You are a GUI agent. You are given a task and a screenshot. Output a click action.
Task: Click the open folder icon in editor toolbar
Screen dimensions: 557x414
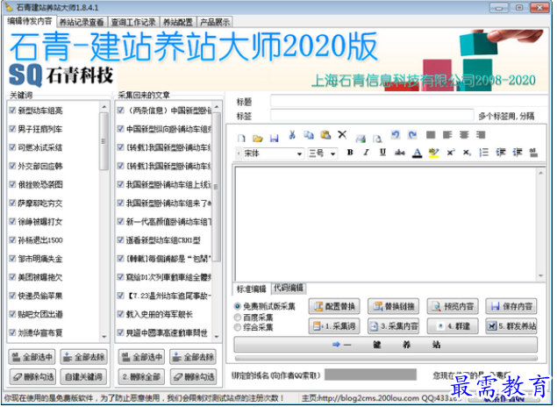258,138
